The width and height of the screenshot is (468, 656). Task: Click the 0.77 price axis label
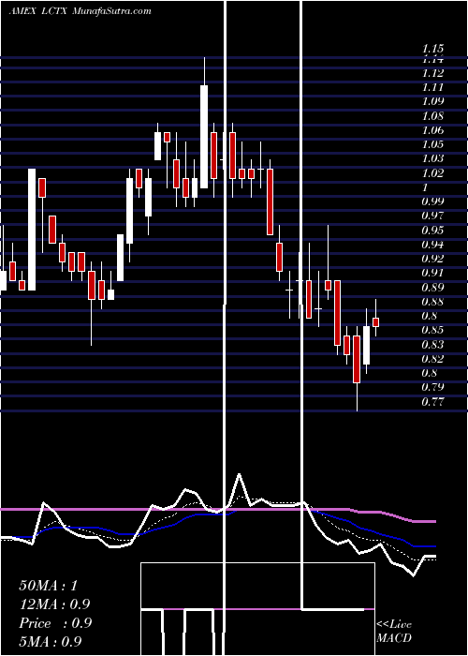(x=432, y=402)
